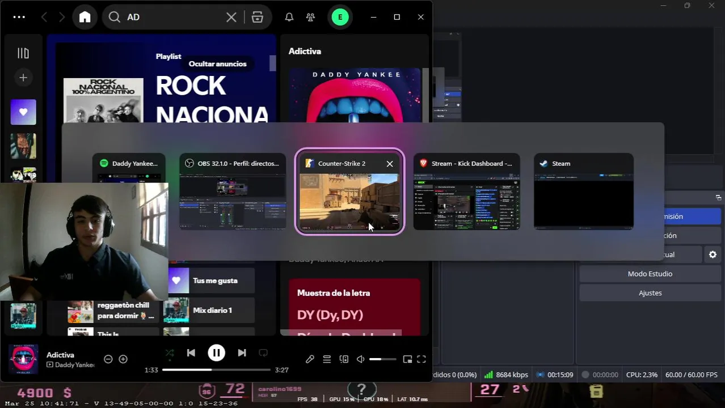The width and height of the screenshot is (725, 408).
Task: Clear the Spotify search text
Action: click(x=231, y=17)
